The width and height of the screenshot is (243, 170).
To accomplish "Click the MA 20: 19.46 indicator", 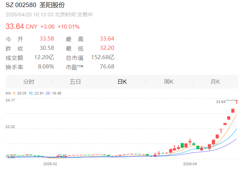I will point(53,93).
